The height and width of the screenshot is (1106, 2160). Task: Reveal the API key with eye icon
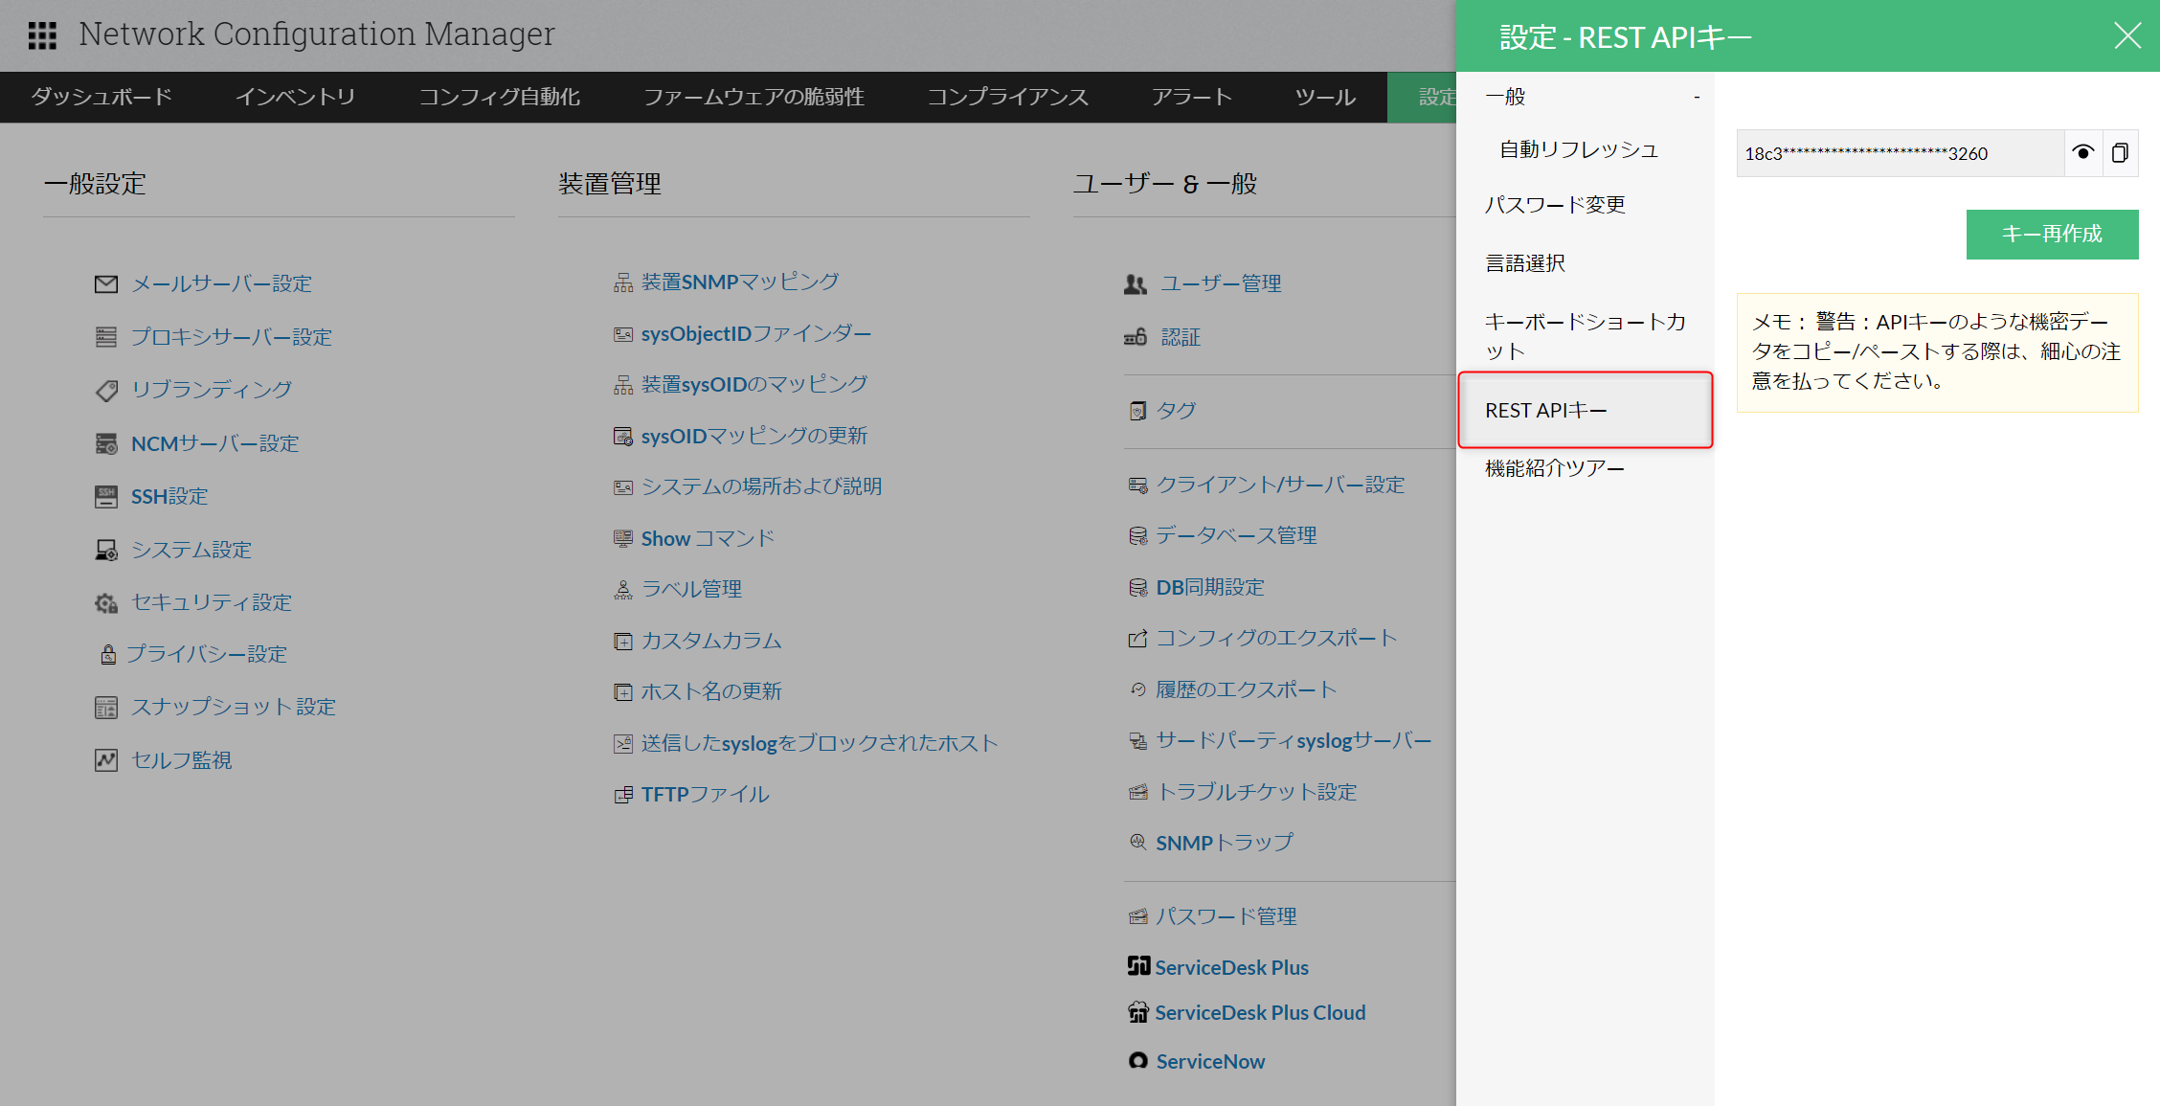(x=2082, y=153)
